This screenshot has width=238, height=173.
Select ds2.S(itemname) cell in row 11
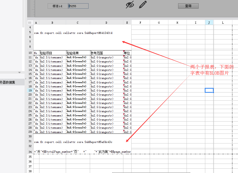(52, 57)
